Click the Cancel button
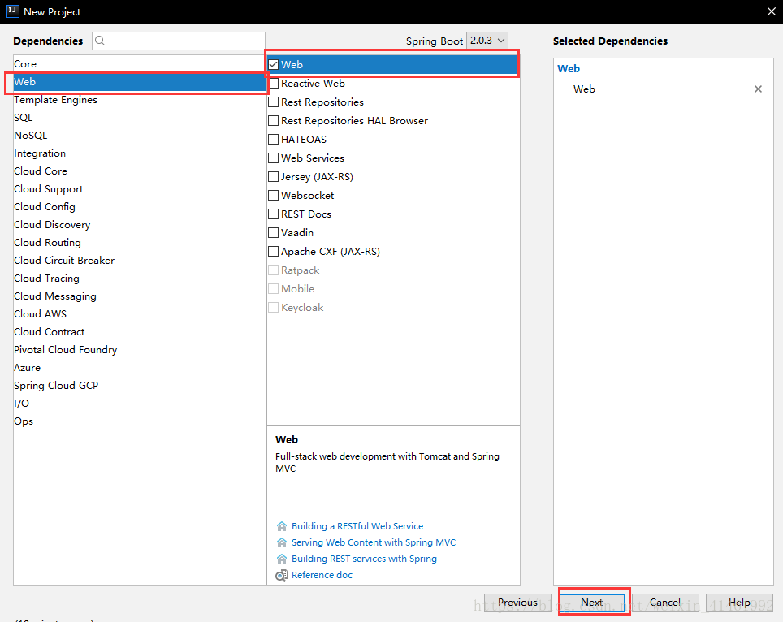 point(665,603)
